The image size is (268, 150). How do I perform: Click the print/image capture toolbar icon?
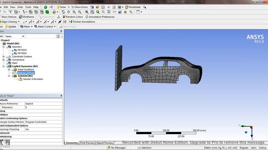pyautogui.click(x=125, y=12)
